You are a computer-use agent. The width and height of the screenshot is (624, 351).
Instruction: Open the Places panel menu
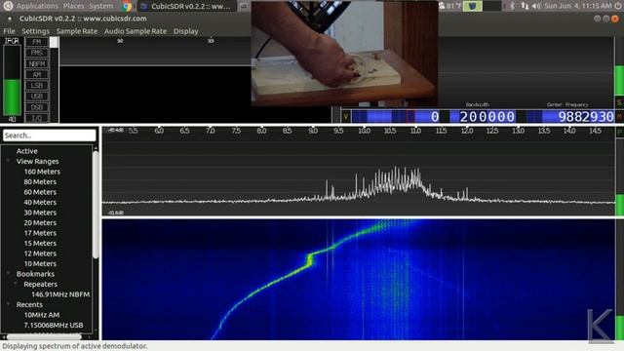coord(74,6)
